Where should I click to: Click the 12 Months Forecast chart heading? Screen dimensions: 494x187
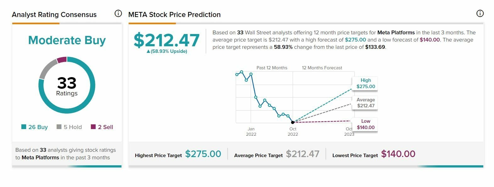coord(322,68)
